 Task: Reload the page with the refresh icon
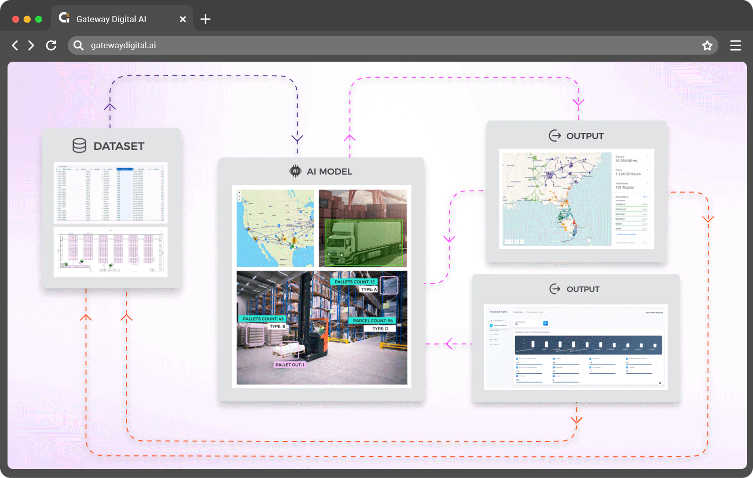pos(51,46)
